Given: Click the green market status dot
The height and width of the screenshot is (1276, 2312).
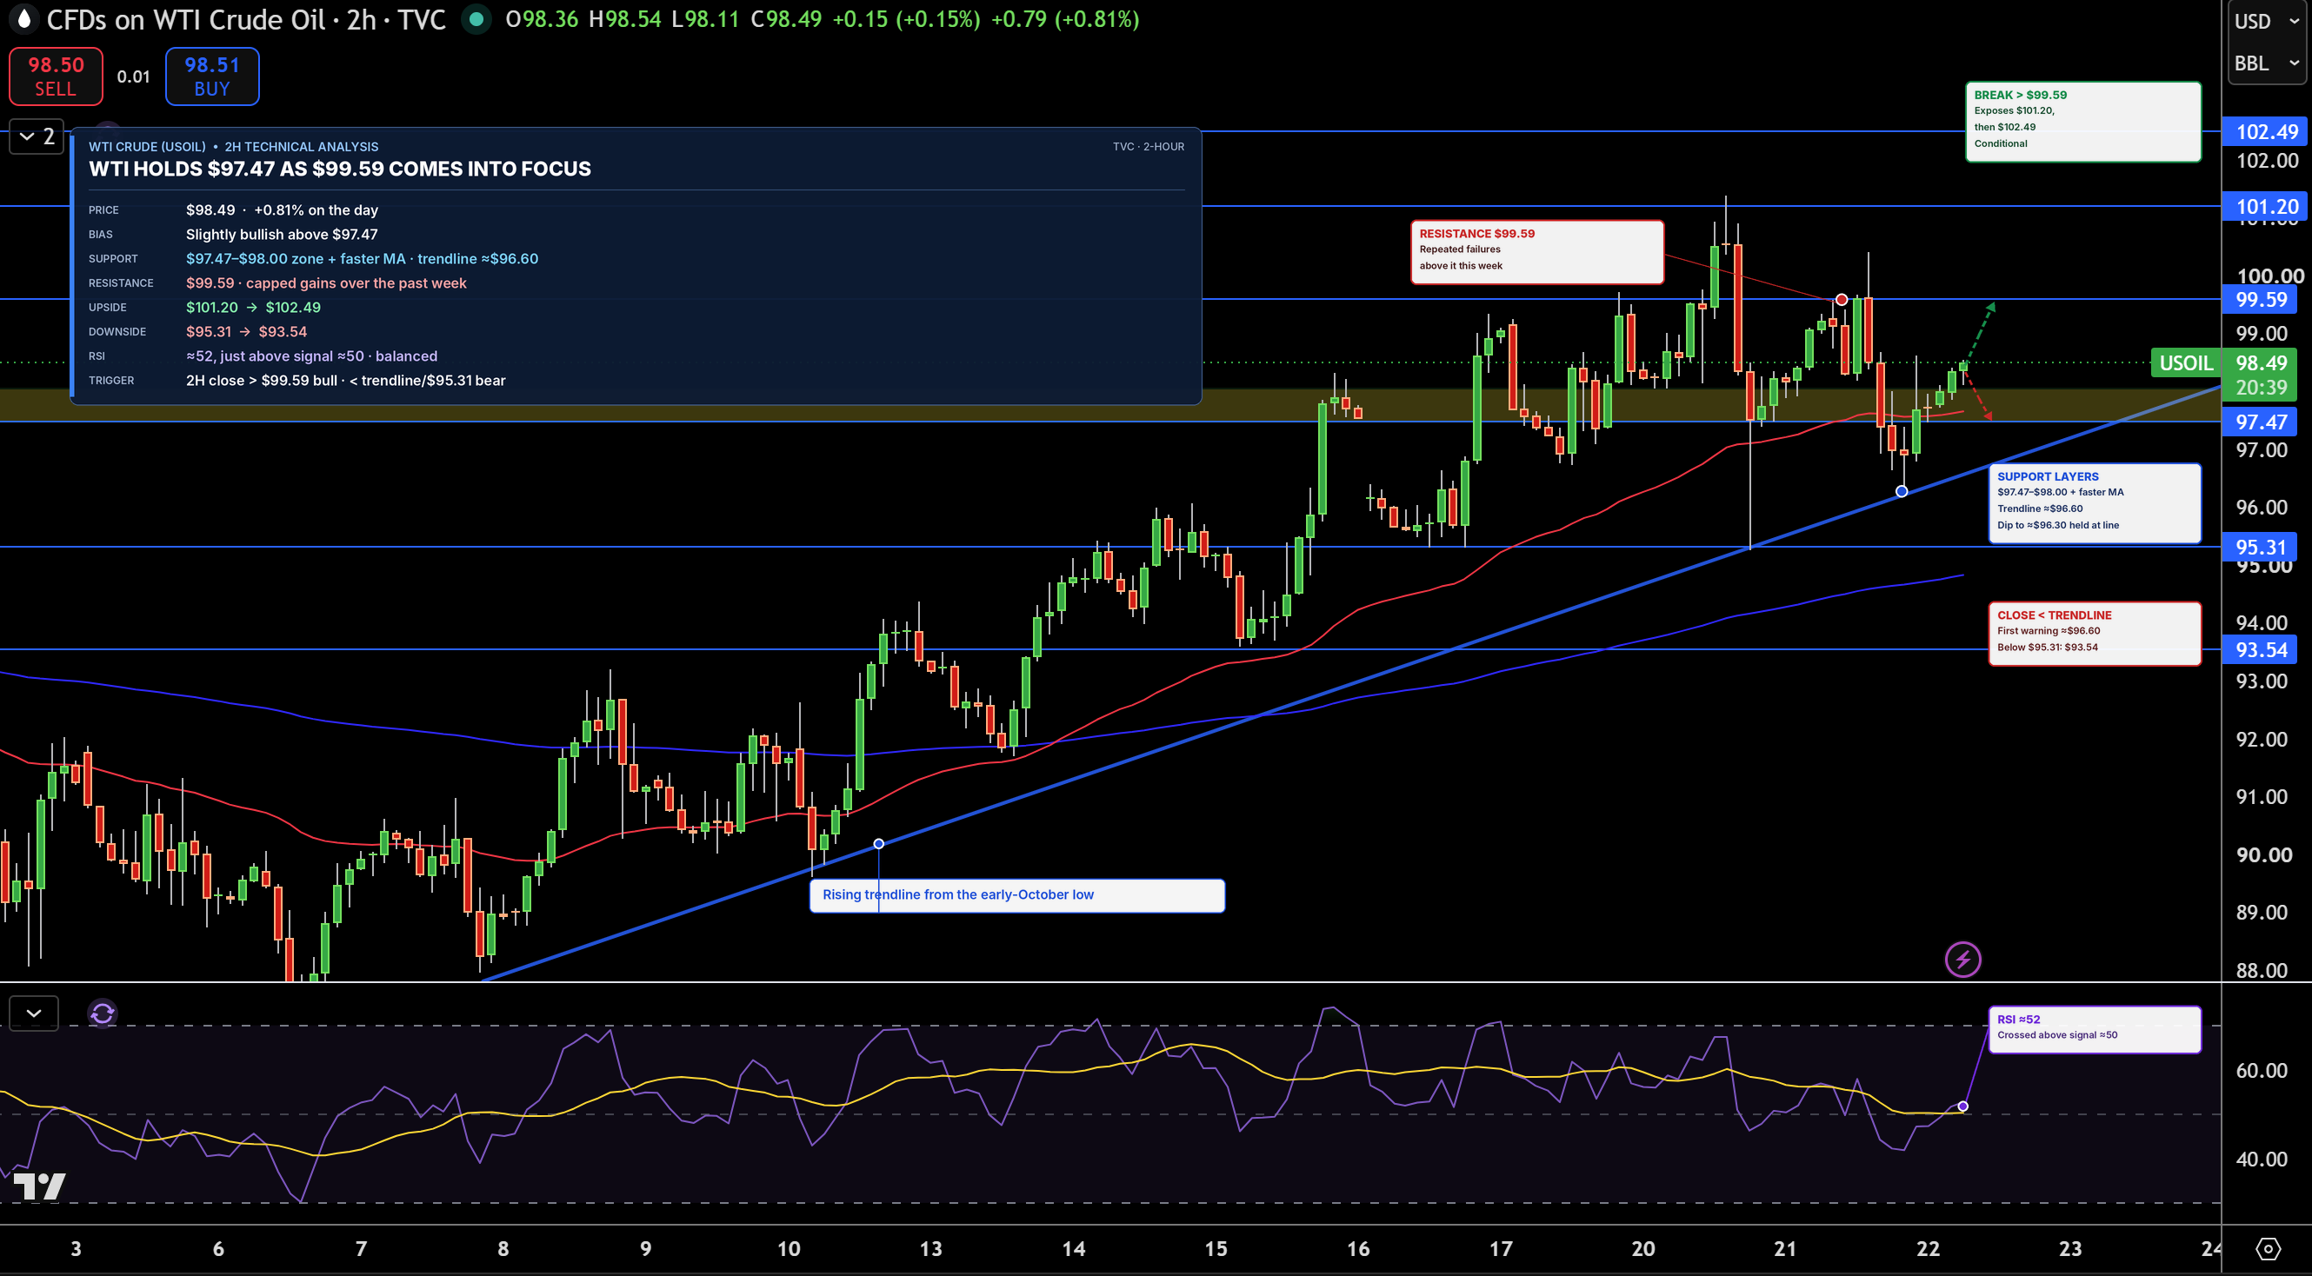Looking at the screenshot, I should tap(476, 19).
